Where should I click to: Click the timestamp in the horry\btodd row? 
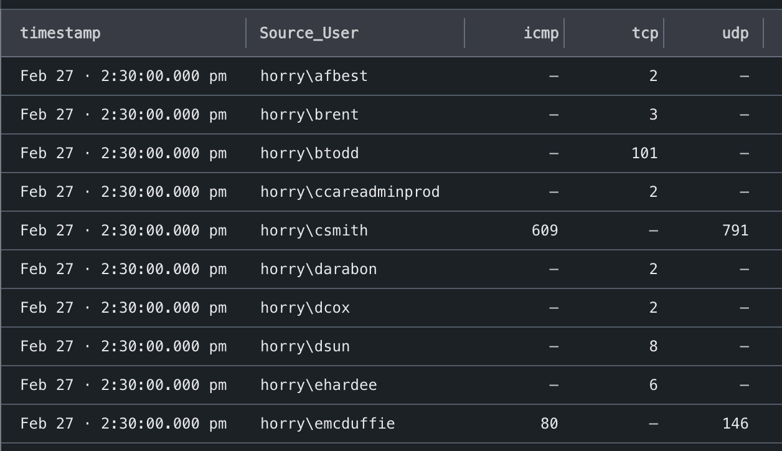coord(123,153)
